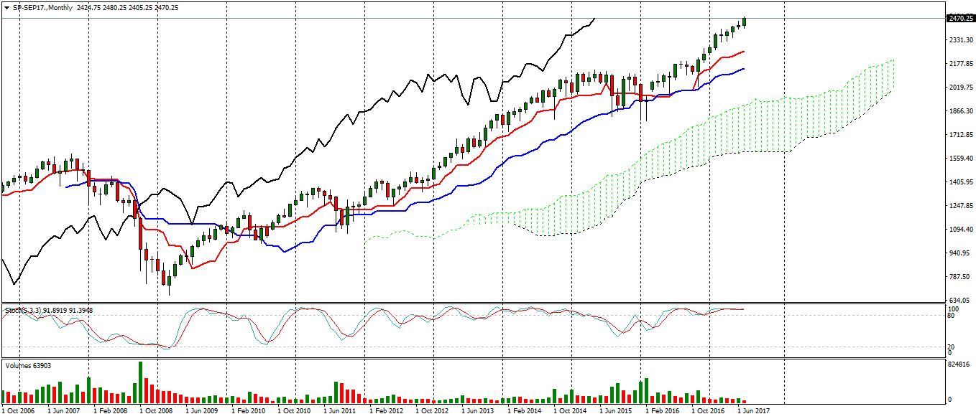Click the 1 Jun 2017 date label

755,411
